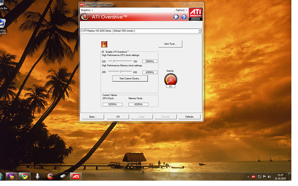Open the memory chip app in taskbar
The width and height of the screenshot is (298, 186).
(63, 176)
